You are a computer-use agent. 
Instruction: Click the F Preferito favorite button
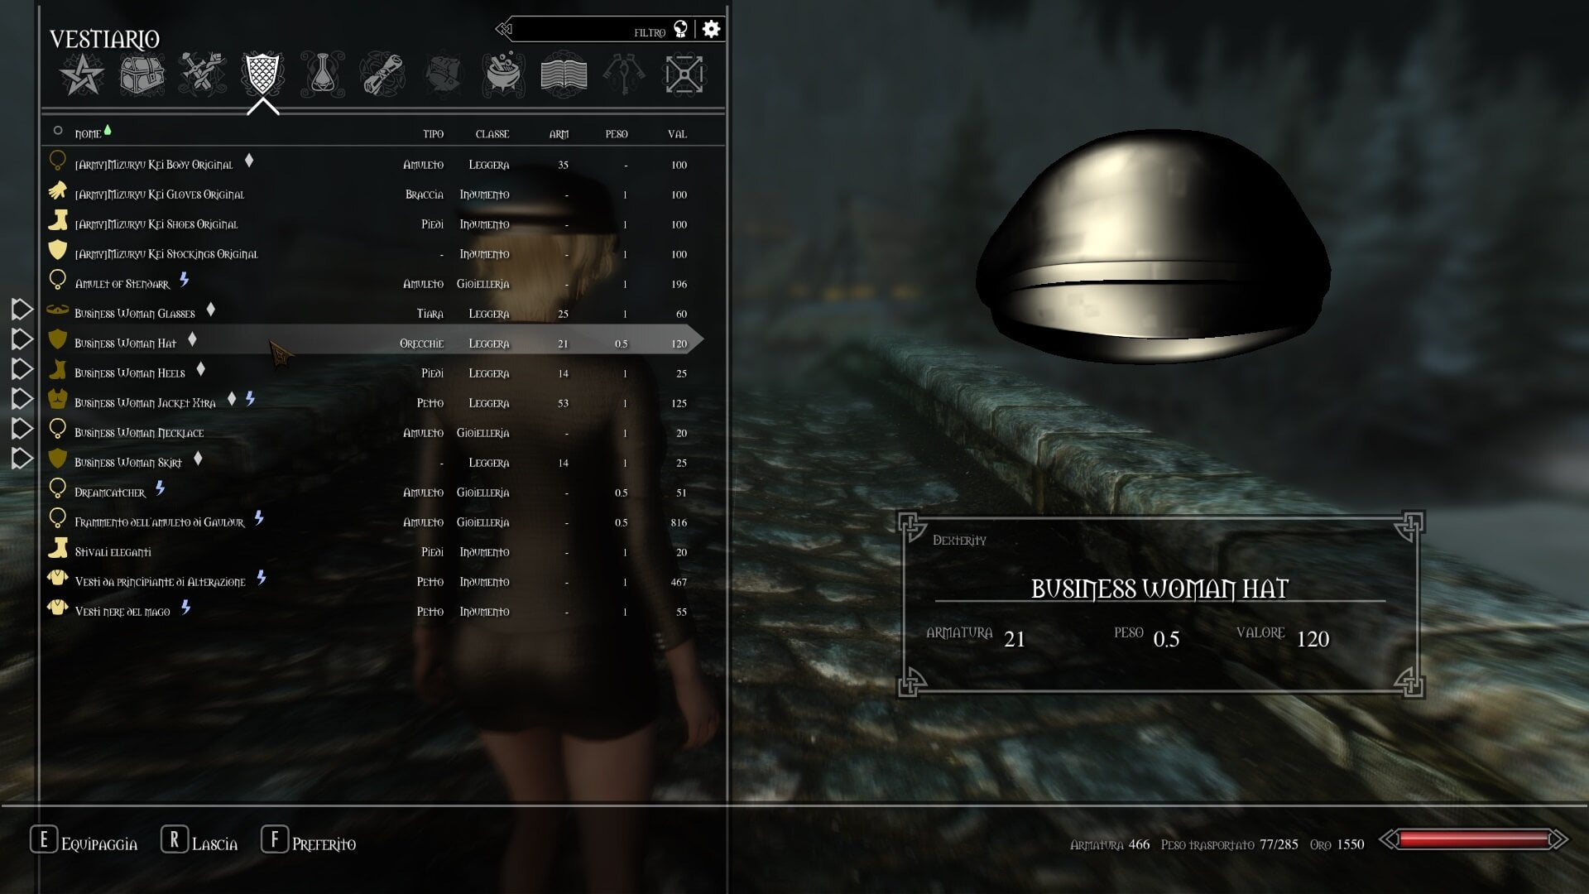click(x=309, y=840)
